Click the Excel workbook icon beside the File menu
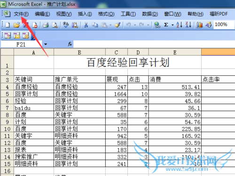The width and height of the screenshot is (235, 176). [7, 14]
